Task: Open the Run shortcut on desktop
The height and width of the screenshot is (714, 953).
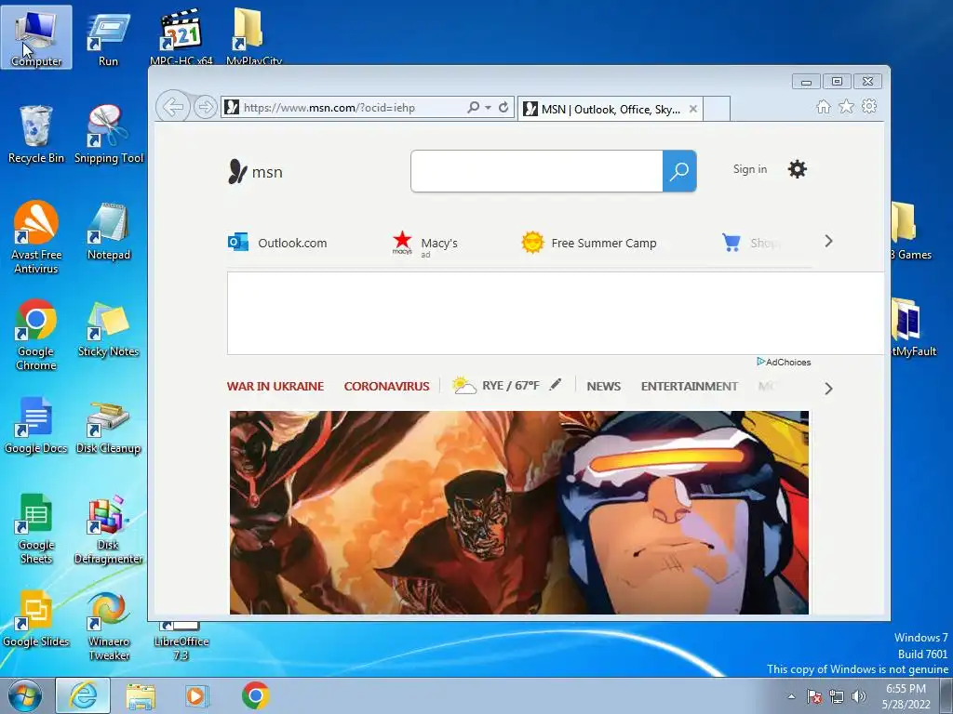Action: coord(108,39)
